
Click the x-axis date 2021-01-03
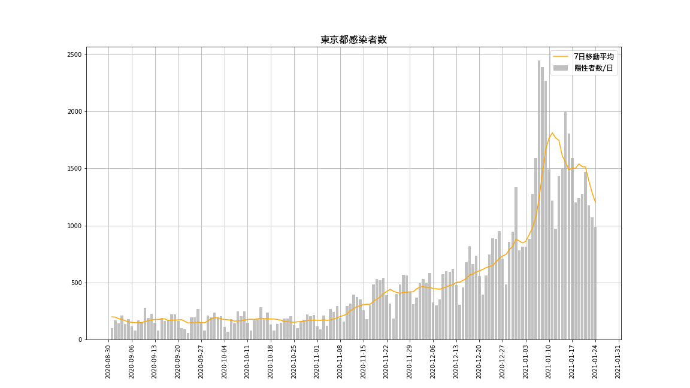click(x=526, y=362)
